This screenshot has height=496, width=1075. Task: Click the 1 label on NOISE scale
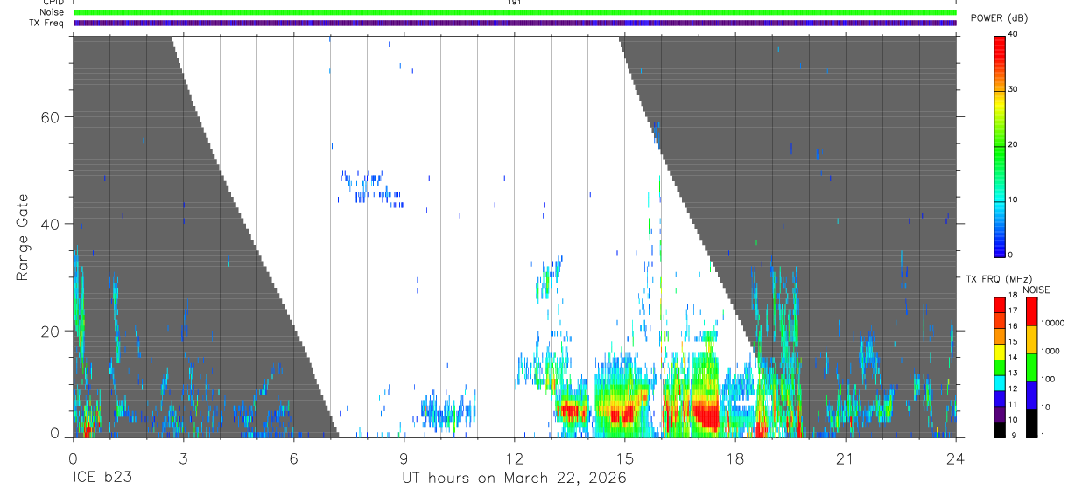(x=1043, y=435)
